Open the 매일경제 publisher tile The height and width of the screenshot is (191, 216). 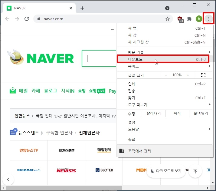104,150
